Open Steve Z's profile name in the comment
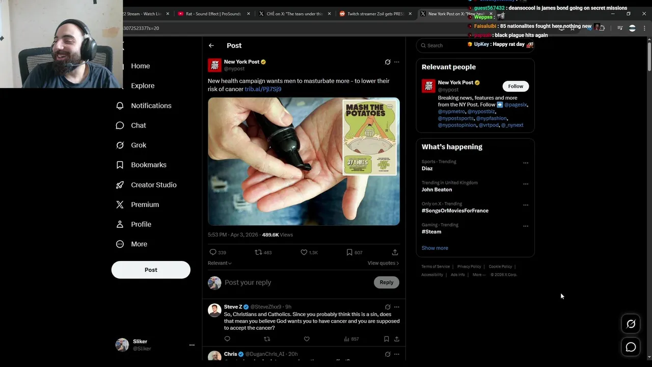The height and width of the screenshot is (367, 652). 233,307
